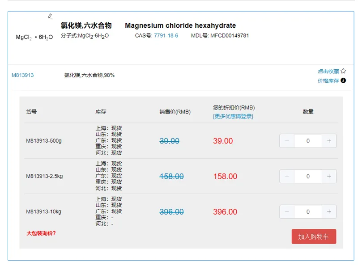Click 货号 column header
Viewport: 358px width, 266px height.
[31, 112]
